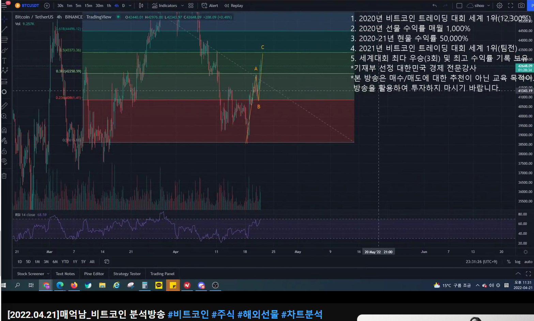Open chart settings gear icon
534x321 pixels.
(499, 5)
